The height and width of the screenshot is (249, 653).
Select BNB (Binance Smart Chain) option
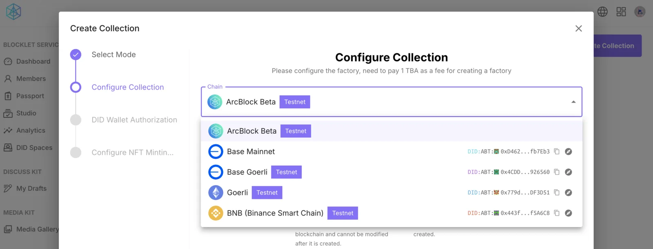(x=391, y=213)
